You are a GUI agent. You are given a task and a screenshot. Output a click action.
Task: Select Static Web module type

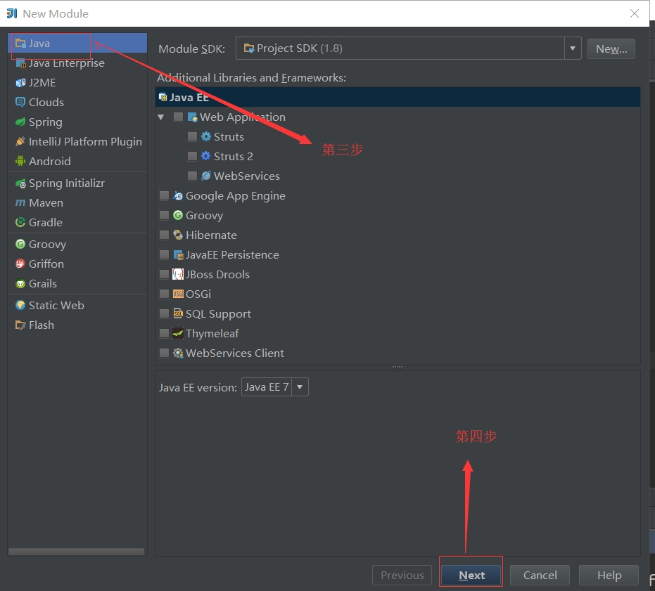pyautogui.click(x=77, y=305)
